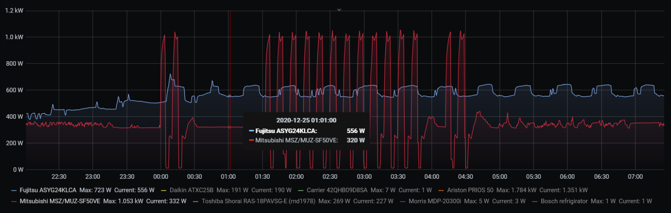Click the '800 W' y-axis label
The height and width of the screenshot is (213, 671).
(x=14, y=64)
